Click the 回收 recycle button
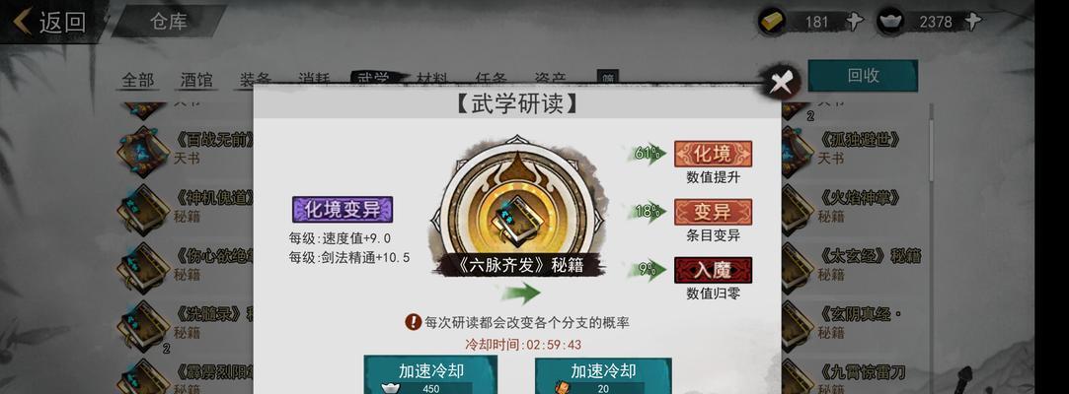 click(x=863, y=76)
